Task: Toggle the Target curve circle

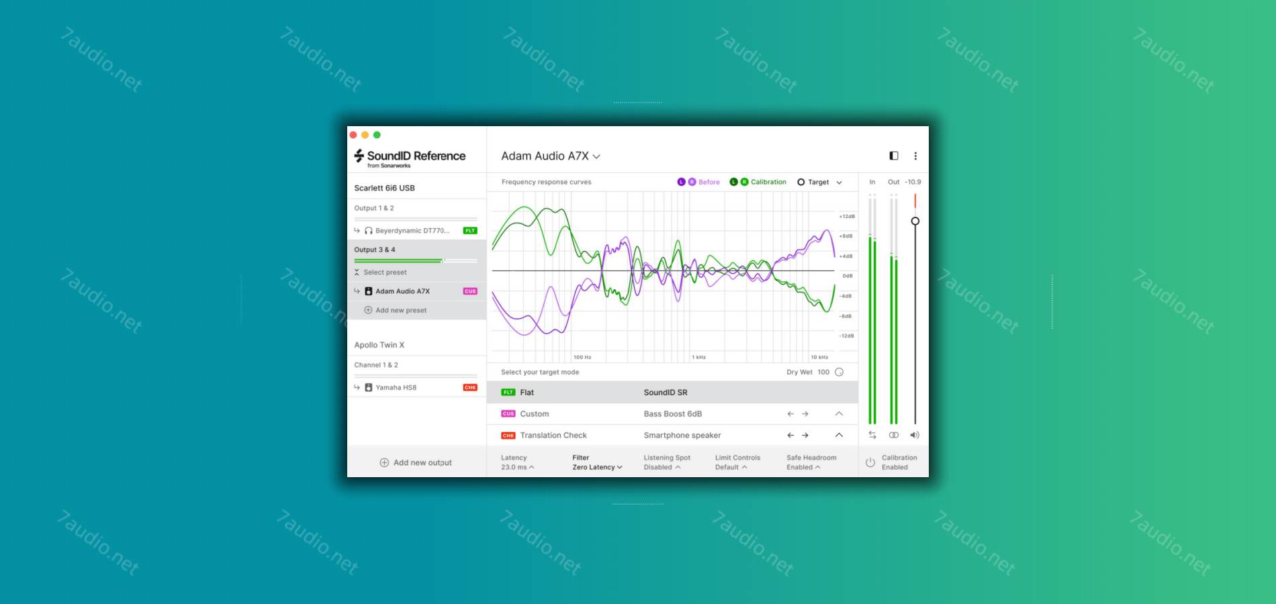Action: pos(801,182)
